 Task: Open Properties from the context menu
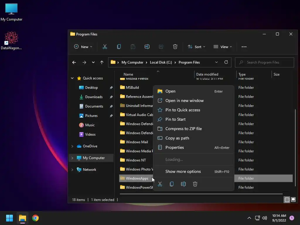pyautogui.click(x=194, y=148)
